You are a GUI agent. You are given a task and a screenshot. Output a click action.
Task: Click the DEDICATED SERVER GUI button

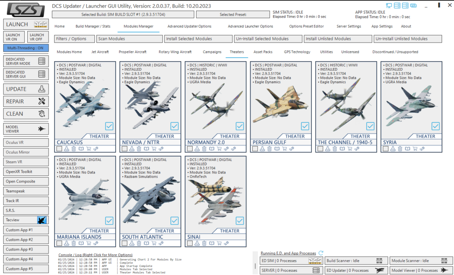point(26,74)
